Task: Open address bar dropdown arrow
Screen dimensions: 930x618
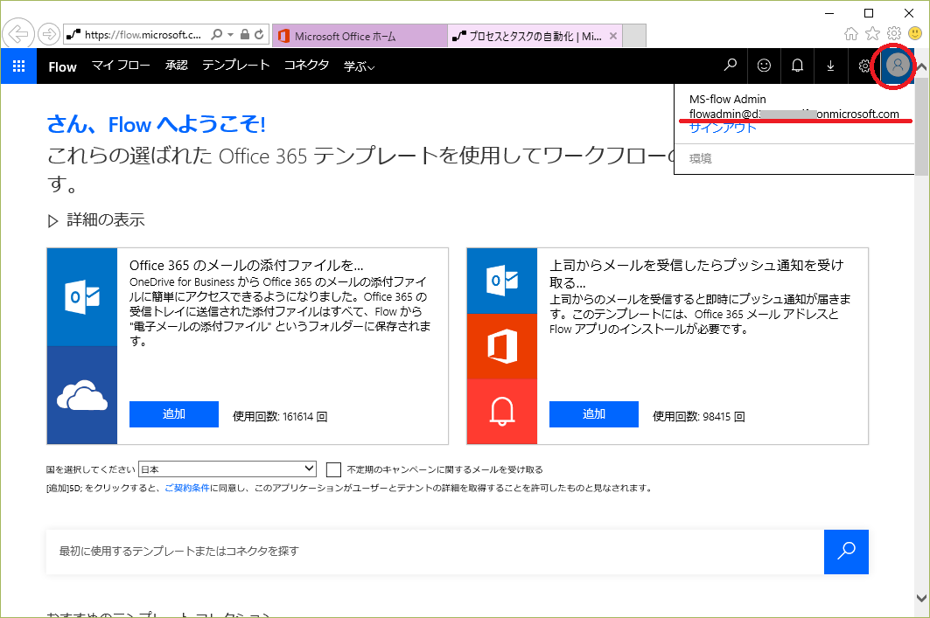Action: (231, 34)
